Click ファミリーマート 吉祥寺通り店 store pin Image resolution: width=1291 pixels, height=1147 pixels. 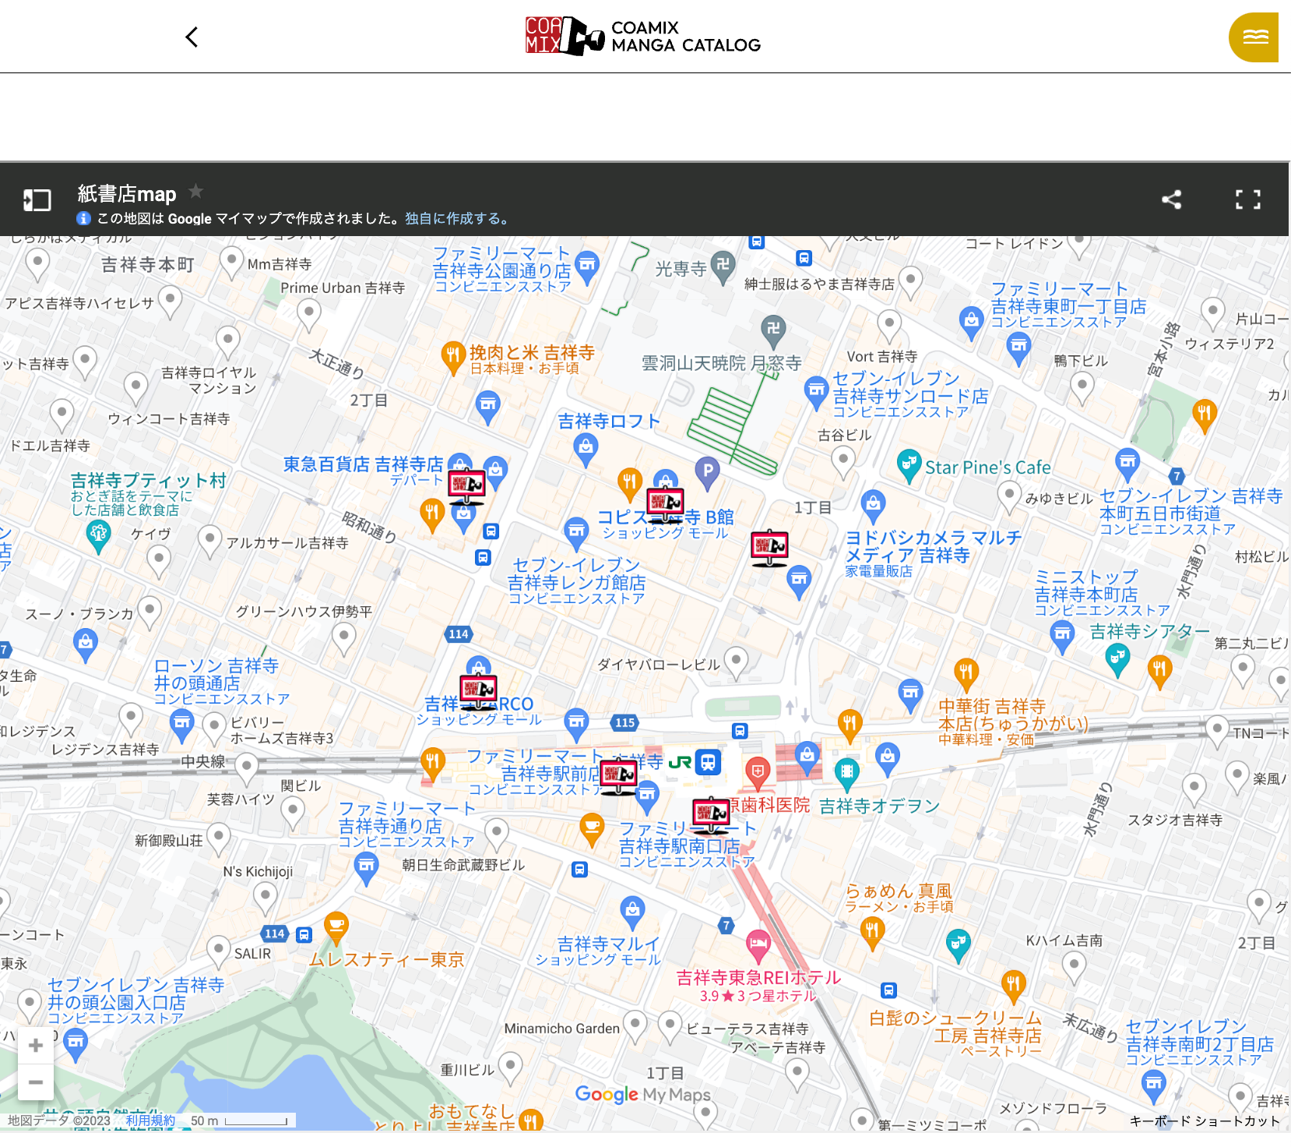point(366,868)
